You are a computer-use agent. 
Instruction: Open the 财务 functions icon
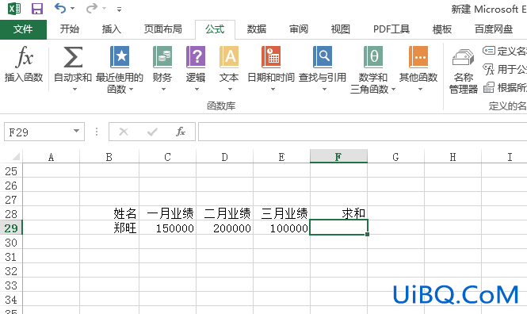(162, 57)
